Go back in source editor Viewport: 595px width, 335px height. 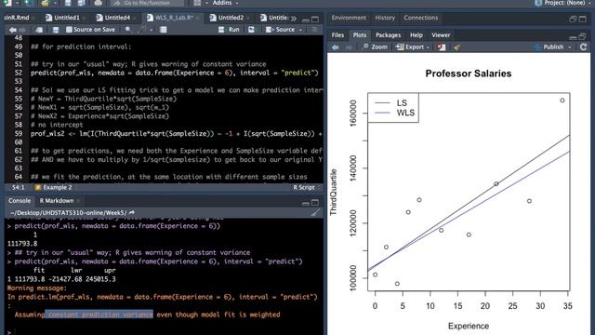point(12,30)
